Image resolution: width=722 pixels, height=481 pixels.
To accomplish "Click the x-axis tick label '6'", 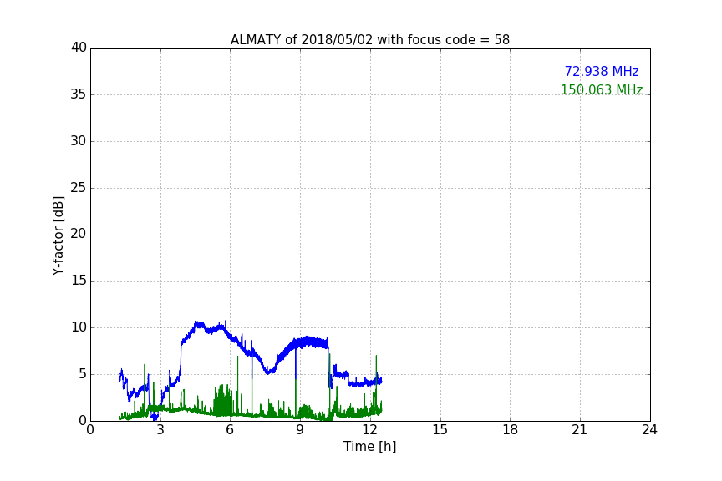I will tap(231, 430).
